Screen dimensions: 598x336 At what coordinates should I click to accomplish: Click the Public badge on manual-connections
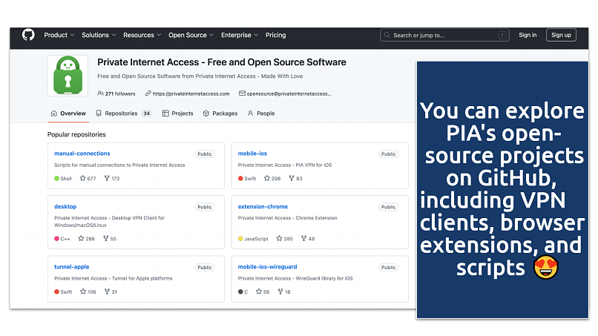coord(205,154)
